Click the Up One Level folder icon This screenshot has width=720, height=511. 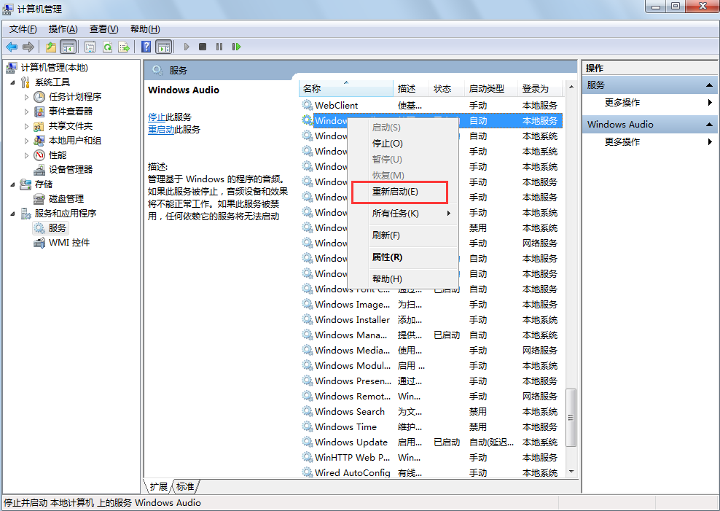pyautogui.click(x=51, y=47)
